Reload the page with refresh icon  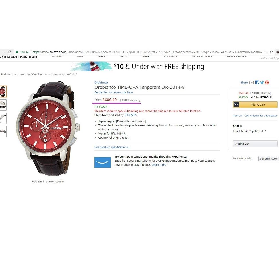[x=10, y=52]
